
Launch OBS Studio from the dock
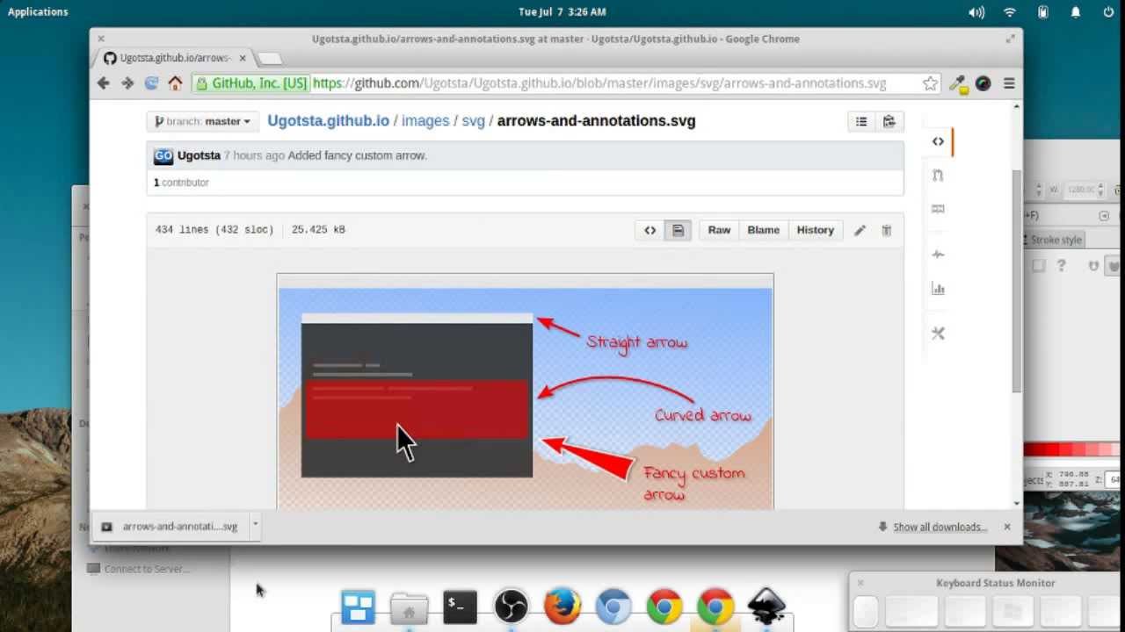tap(511, 607)
